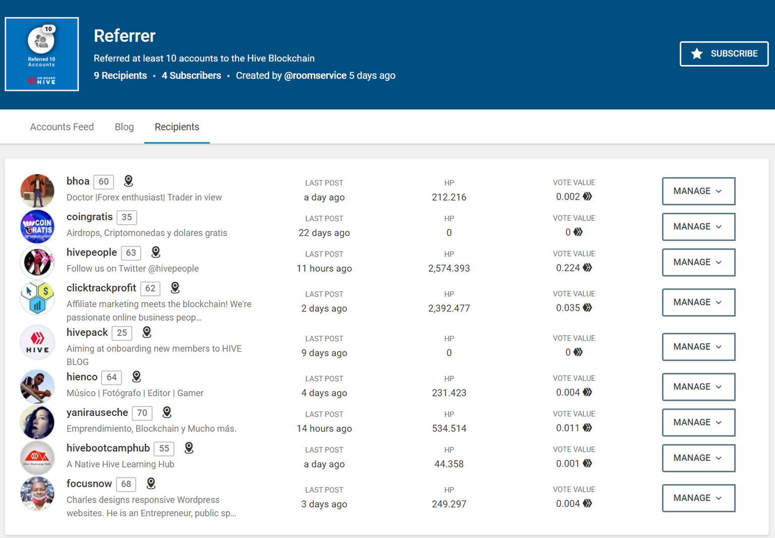Open the 9 Recipients link in header
This screenshot has width=775, height=538.
(x=120, y=76)
